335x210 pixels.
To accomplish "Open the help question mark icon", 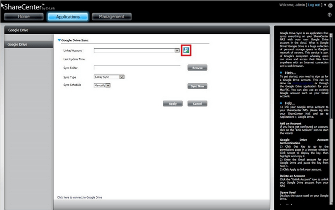I will click(x=329, y=15).
